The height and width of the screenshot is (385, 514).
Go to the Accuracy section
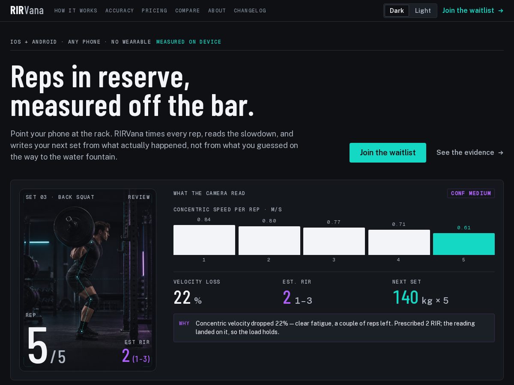click(x=120, y=11)
